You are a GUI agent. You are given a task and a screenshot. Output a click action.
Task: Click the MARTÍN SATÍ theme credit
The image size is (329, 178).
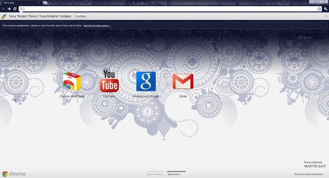(315, 166)
